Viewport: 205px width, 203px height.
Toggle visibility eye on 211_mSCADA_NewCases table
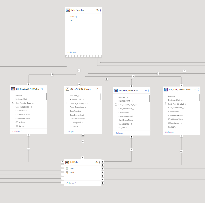[x=42, y=89]
